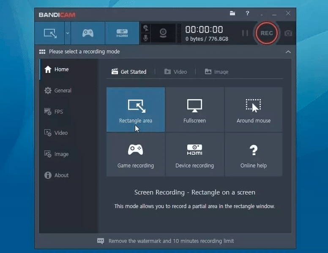Select HDMI device recording mode in toolbar
328x253 pixels.
tap(122, 33)
